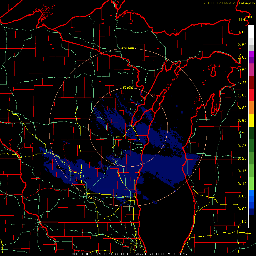Click the 1.25 legend value
This screenshot has width=256, height=256.
click(x=242, y=82)
